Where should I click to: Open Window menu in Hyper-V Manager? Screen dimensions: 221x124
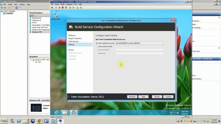pos(22,4)
